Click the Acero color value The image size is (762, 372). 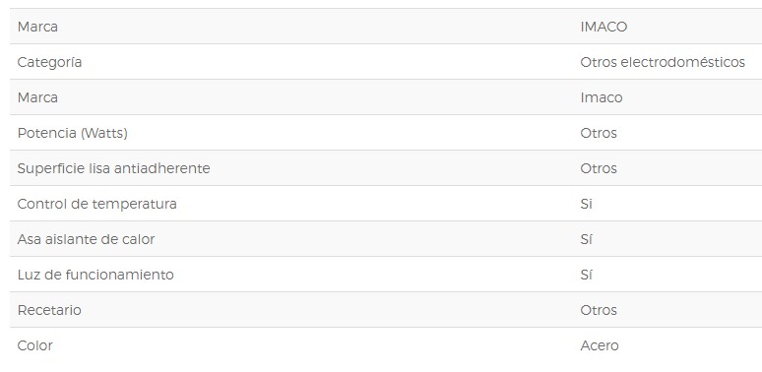600,345
